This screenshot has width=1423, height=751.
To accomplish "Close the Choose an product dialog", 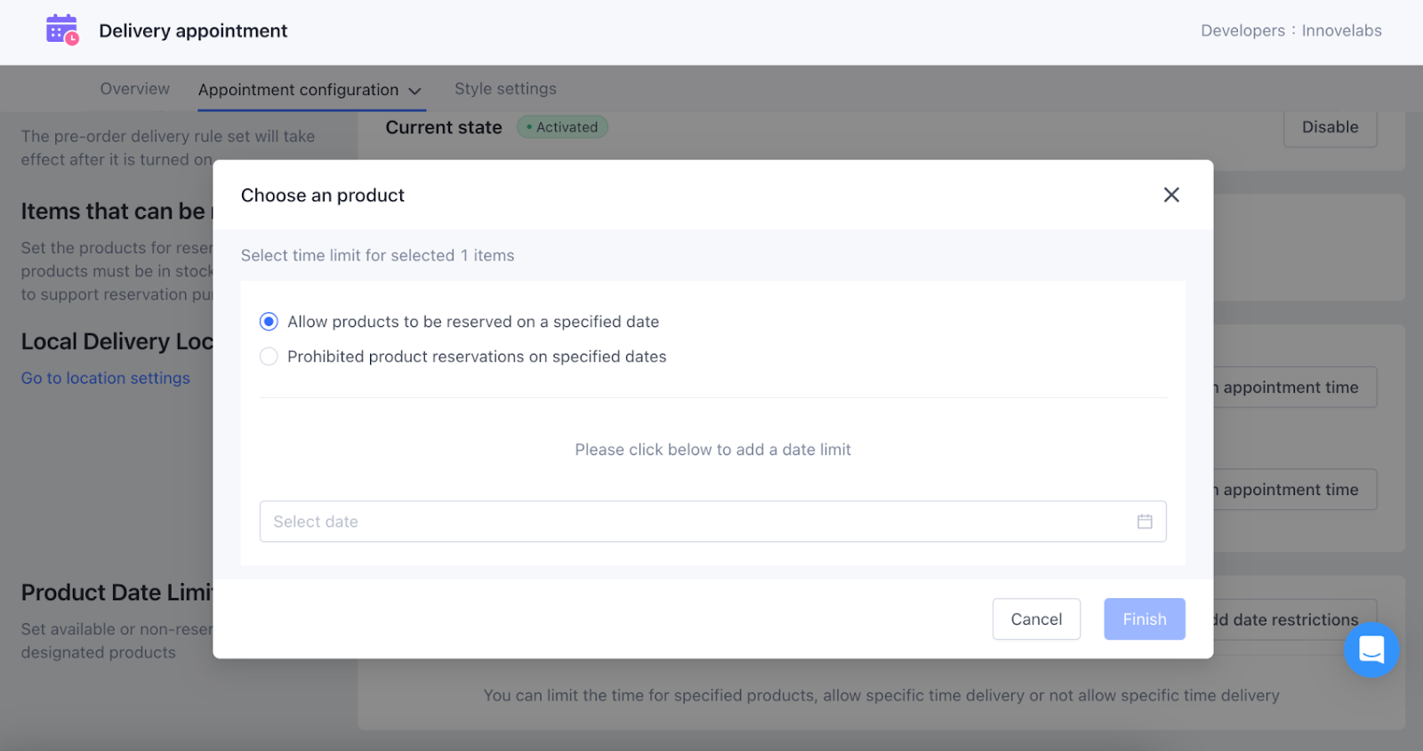I will pos(1171,195).
